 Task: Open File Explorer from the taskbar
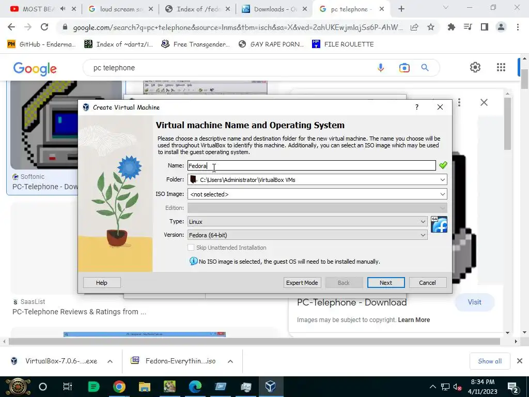[x=145, y=387]
